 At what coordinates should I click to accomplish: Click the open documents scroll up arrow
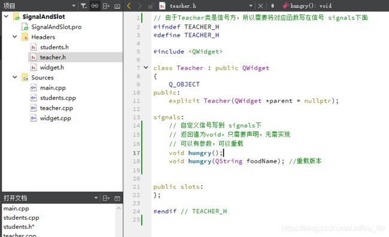click(118, 208)
